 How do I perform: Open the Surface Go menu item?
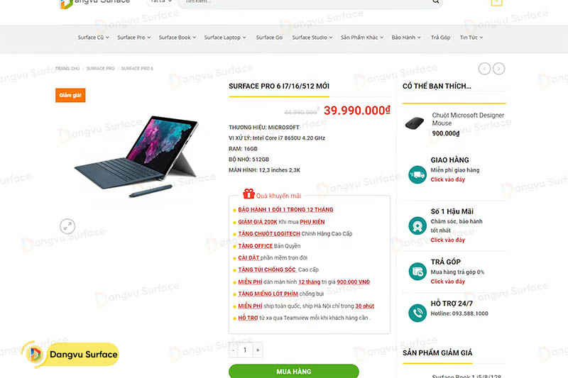click(x=269, y=38)
